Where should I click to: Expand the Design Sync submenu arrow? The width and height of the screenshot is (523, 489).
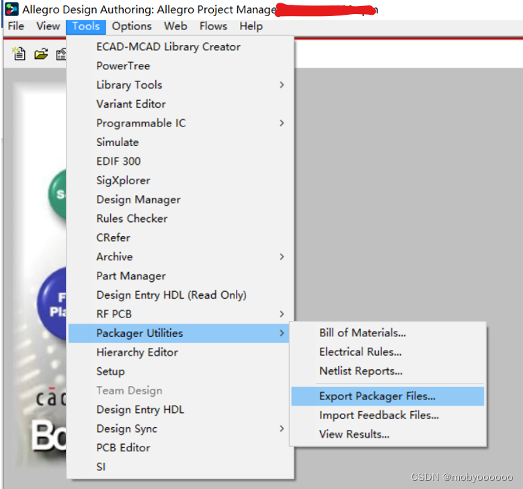coord(282,428)
